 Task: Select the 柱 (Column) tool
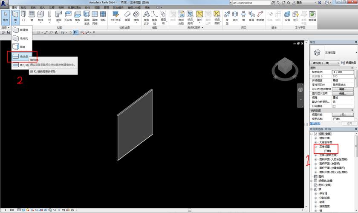click(x=49, y=16)
